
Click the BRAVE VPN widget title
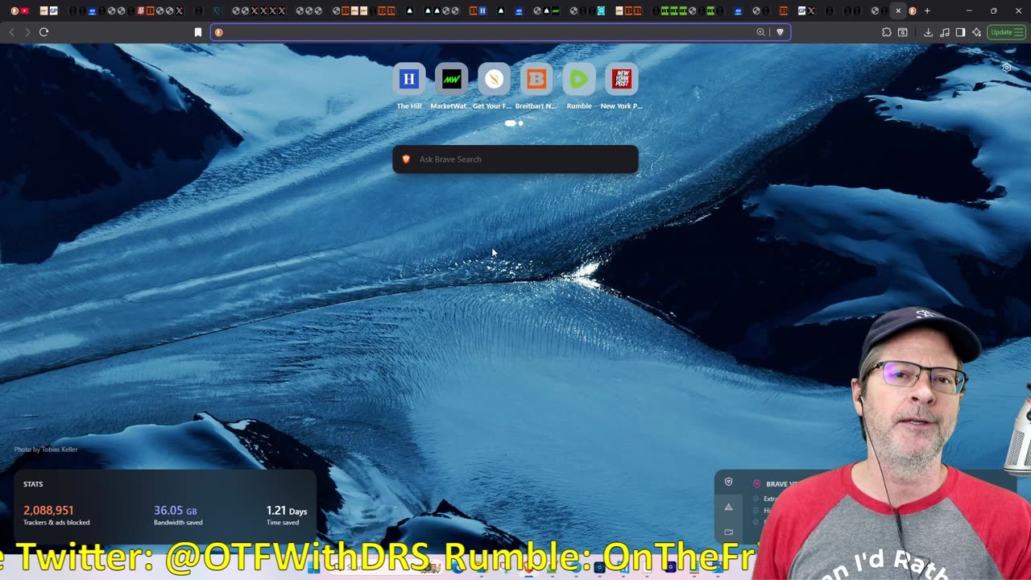click(781, 484)
